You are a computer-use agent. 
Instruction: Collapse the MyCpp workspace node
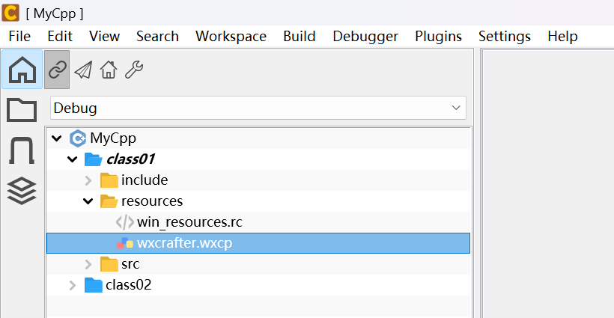pos(57,138)
